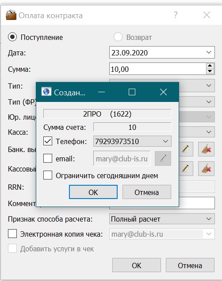The image size is (222, 281).
Task: Select the Возврат radio button
Action: [x=118, y=37]
